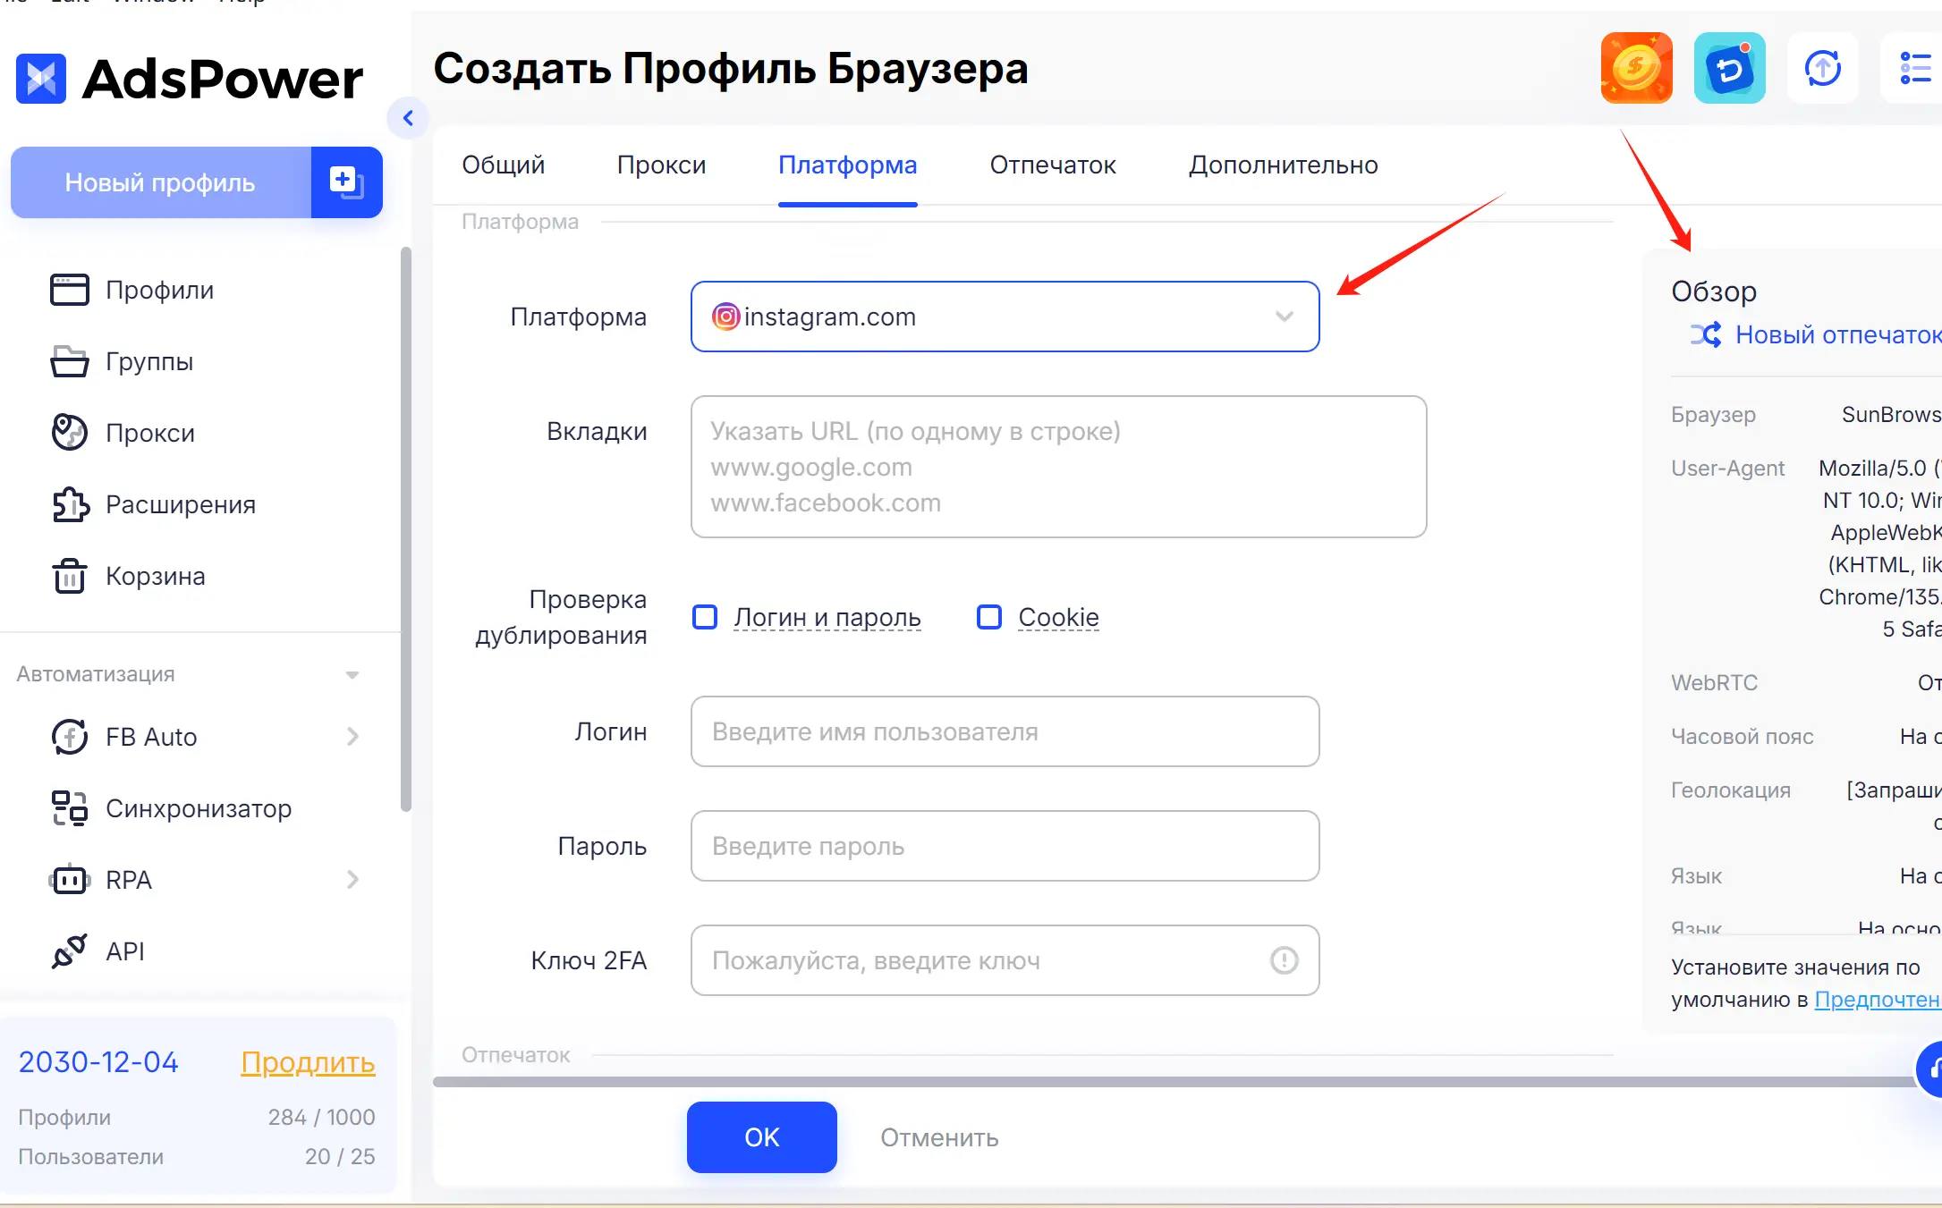Click the upload update circular icon

1823,68
